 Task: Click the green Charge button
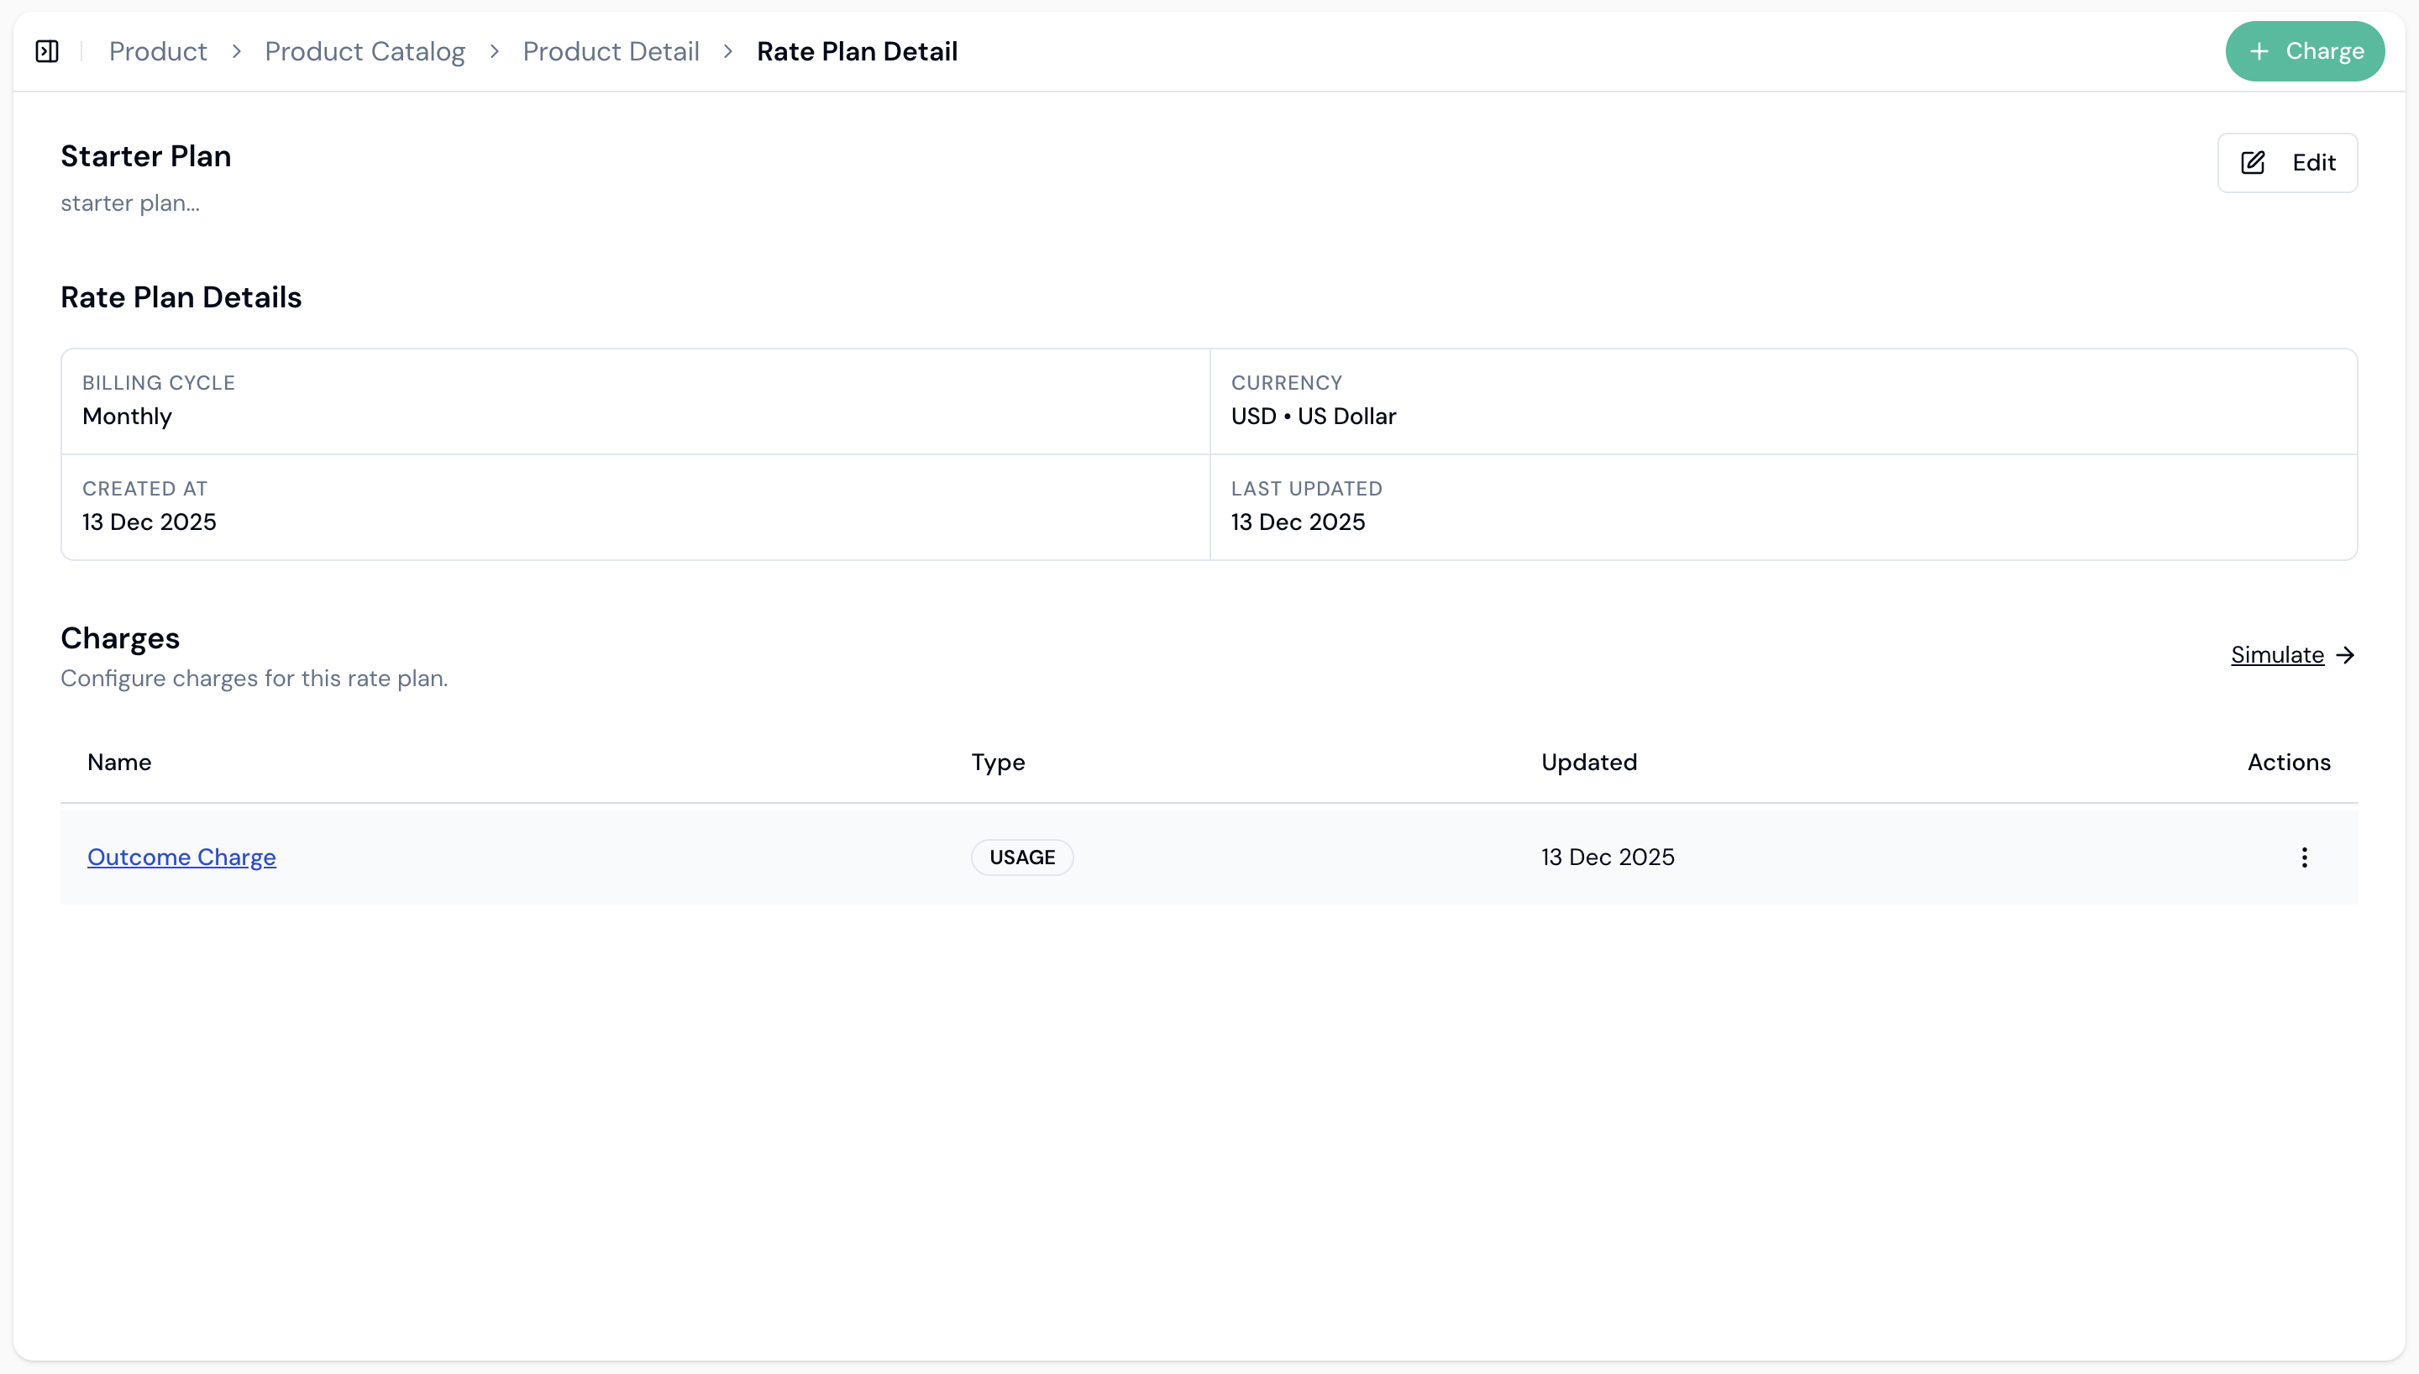click(x=2305, y=51)
